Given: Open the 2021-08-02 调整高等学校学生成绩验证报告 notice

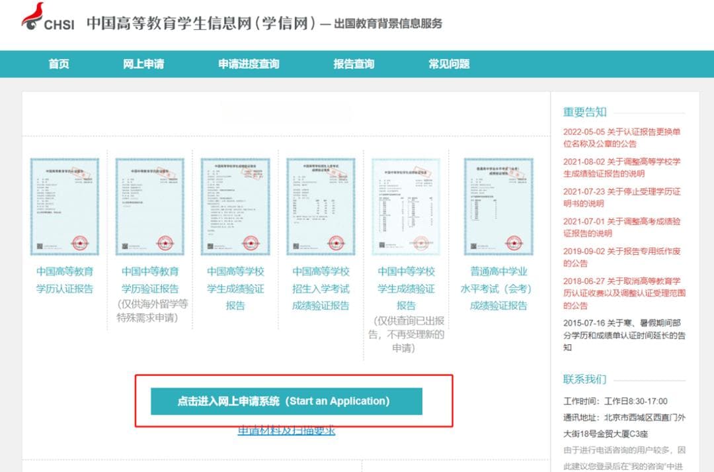Looking at the screenshot, I should click(x=621, y=167).
